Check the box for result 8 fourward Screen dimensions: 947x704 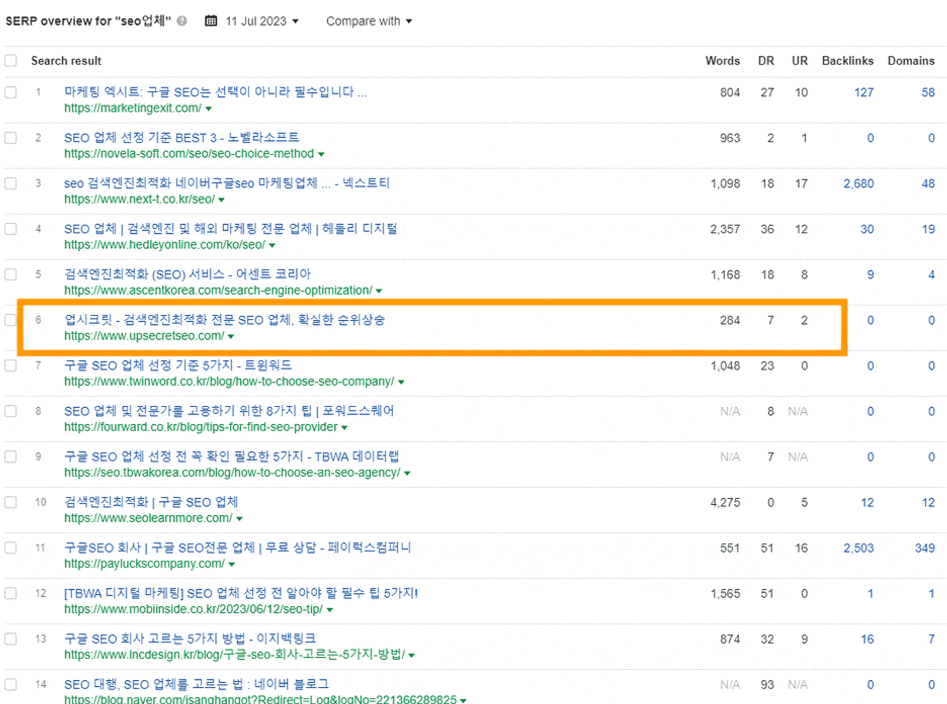pyautogui.click(x=11, y=411)
